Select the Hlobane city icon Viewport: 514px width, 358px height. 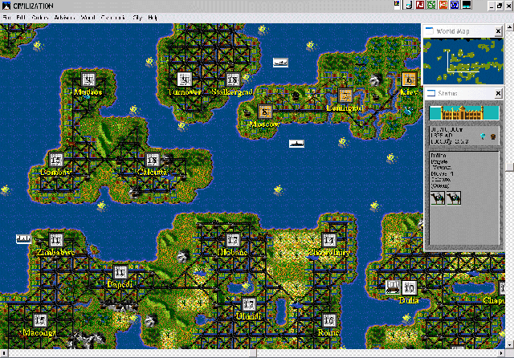point(233,240)
